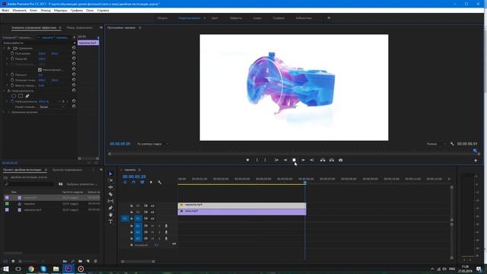This screenshot has height=274, width=487.
Task: Open the playback resolution dropdown
Action: [x=435, y=144]
